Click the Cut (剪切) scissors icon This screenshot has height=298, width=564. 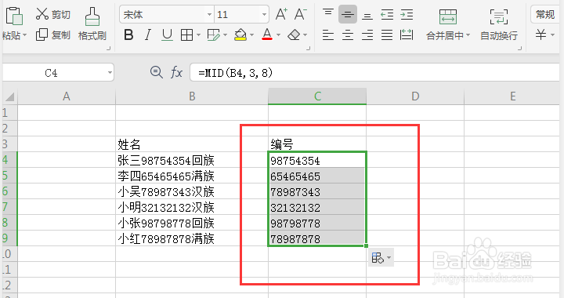click(x=42, y=14)
